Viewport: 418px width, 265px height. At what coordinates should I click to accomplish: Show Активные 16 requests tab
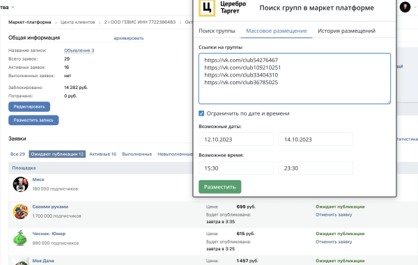point(102,154)
